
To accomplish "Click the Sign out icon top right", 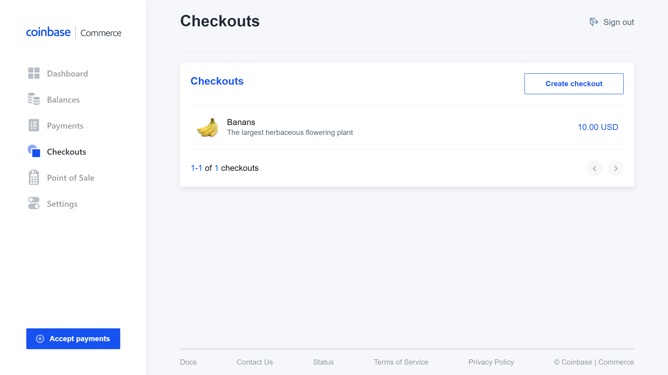I will click(x=593, y=22).
